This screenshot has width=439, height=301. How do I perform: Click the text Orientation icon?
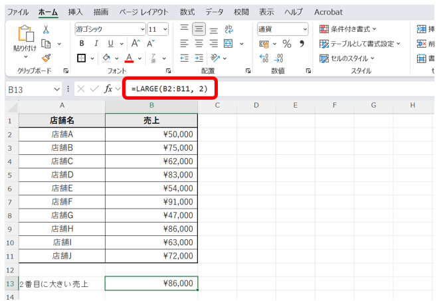pyautogui.click(x=215, y=58)
